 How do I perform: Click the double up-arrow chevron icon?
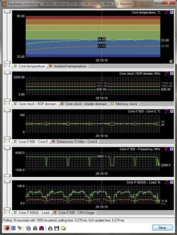35,228
